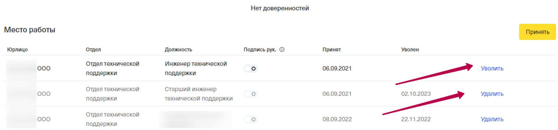Toggle signature switch in the 08.09.2022 row
558x130 pixels.
click(251, 119)
